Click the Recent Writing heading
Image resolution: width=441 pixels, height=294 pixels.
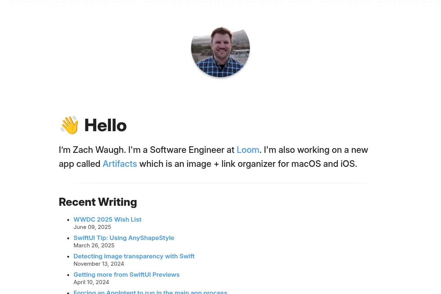click(98, 202)
